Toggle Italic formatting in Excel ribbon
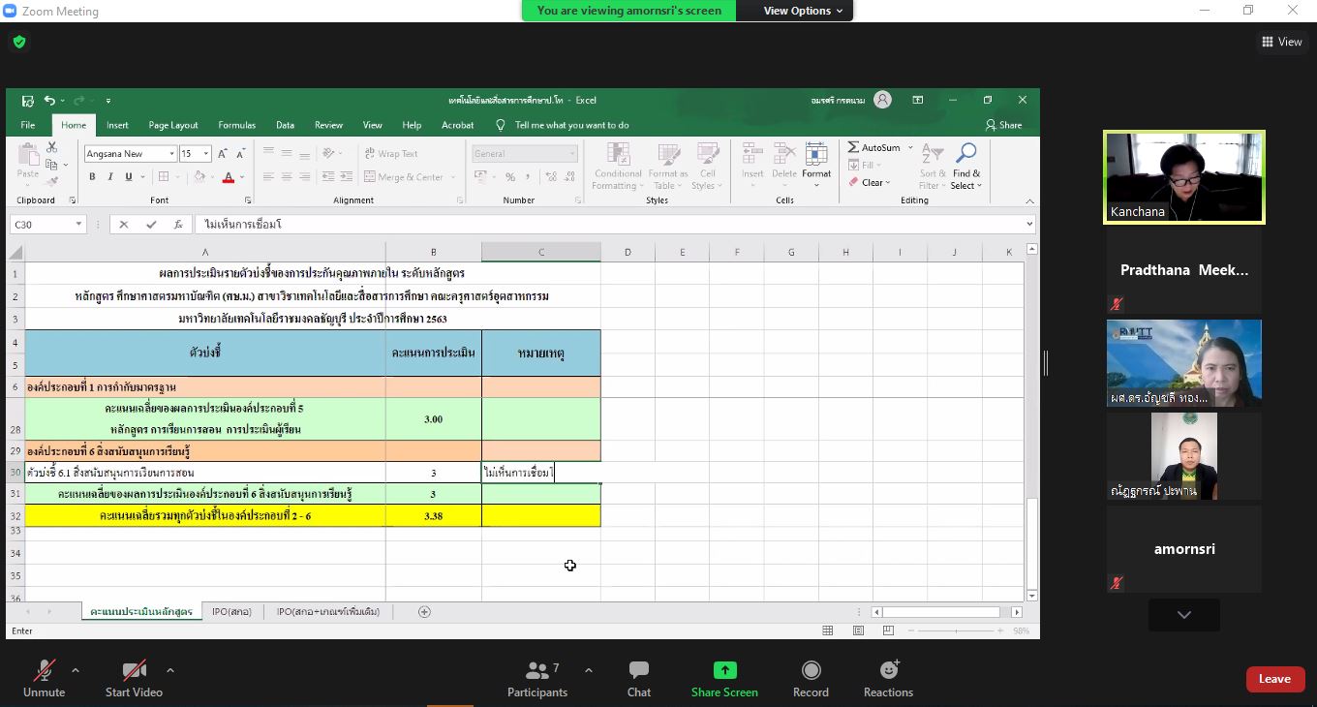 click(x=110, y=177)
